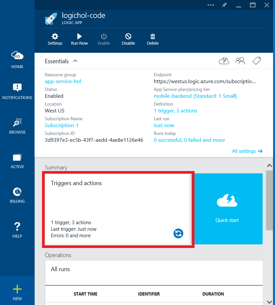
Task: Open the tags icon in Essentials
Action: [x=256, y=61]
